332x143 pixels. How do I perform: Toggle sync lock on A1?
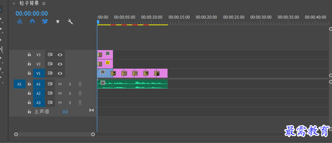pos(50,84)
